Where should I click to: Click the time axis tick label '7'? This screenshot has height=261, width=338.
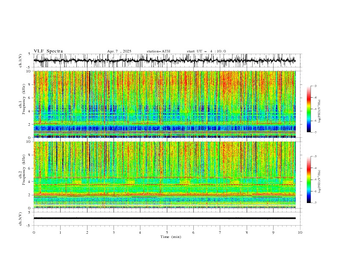220,232
